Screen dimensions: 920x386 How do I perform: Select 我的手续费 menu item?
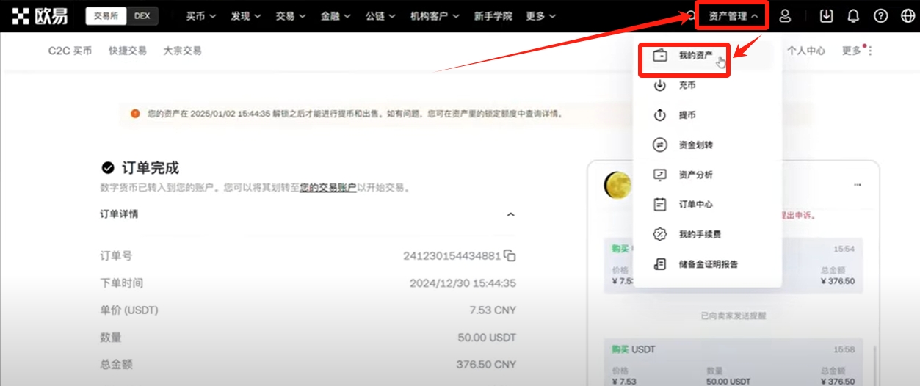pos(706,235)
